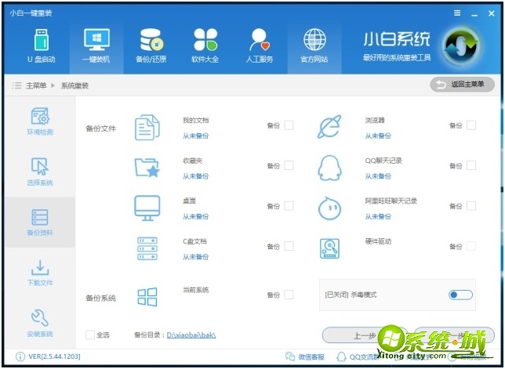Click 从未备份 status under 我的文档

click(195, 136)
